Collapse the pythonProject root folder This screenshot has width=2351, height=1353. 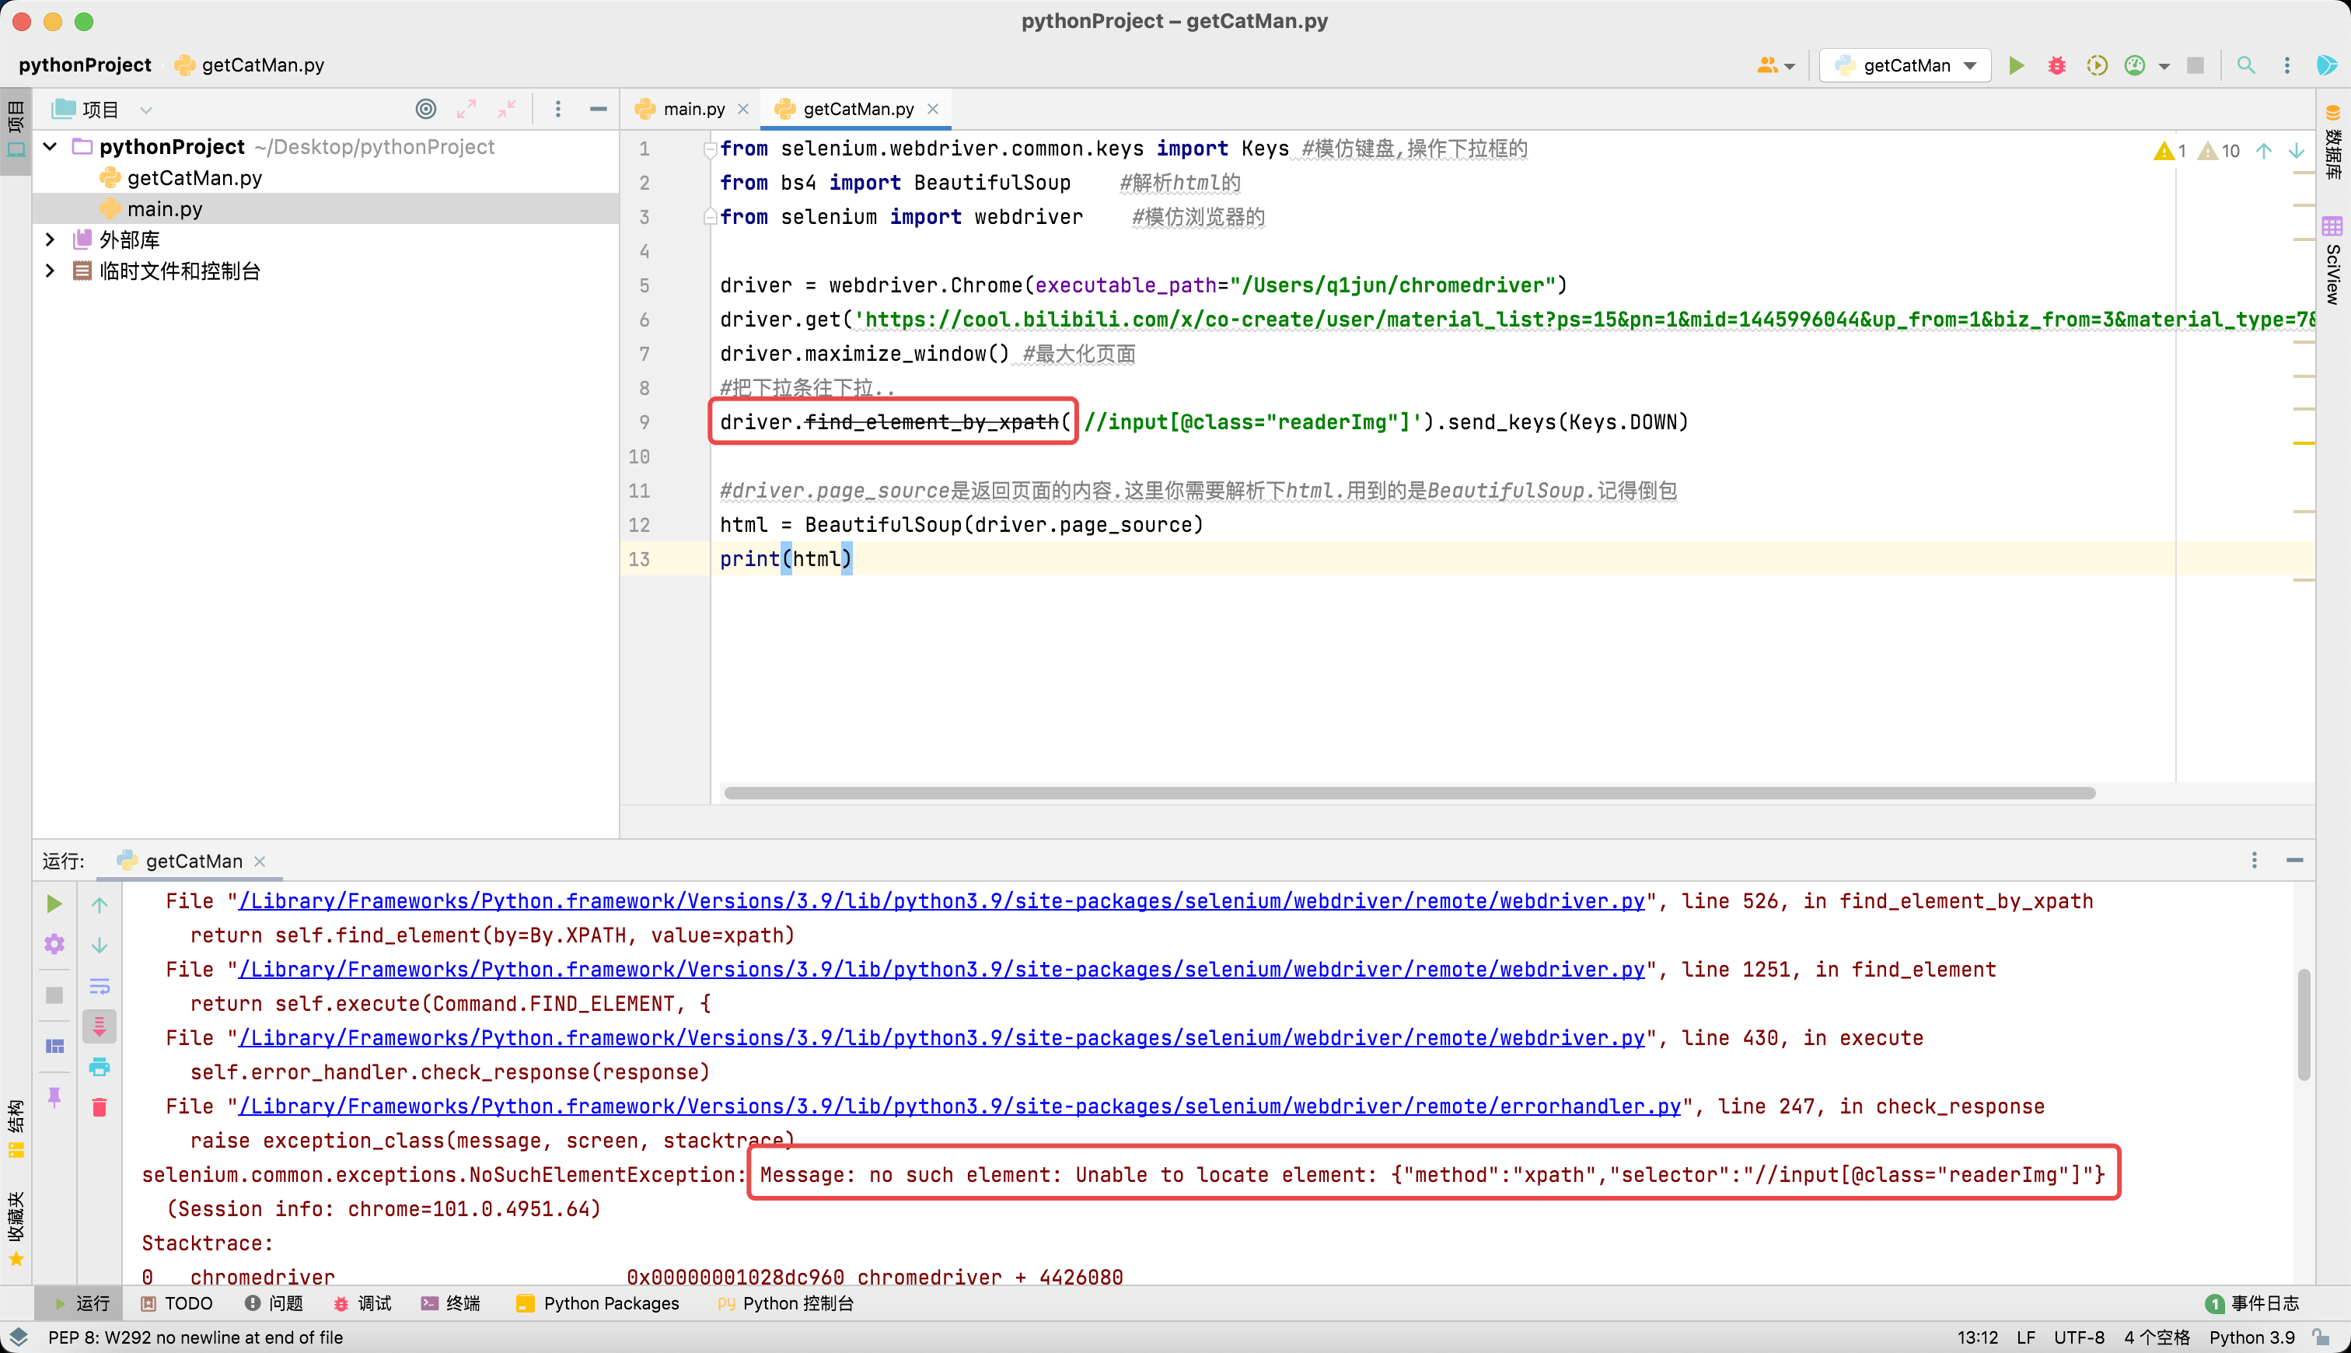pos(51,147)
